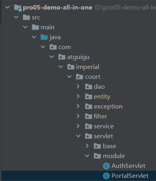Click the AuthServlet class icon
This screenshot has width=156, height=181.
pos(106,166)
